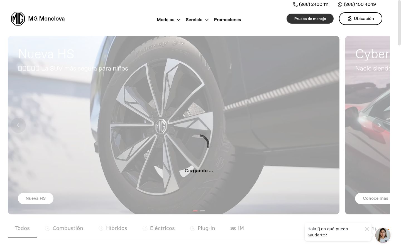Click the Nueva HS banner button
401x250 pixels.
36,198
